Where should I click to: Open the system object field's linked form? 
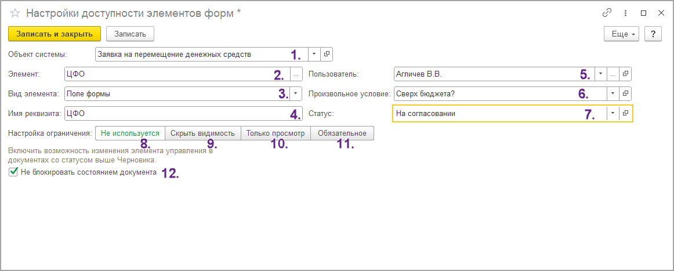(x=327, y=54)
